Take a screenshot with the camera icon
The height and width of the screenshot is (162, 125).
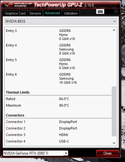click(100, 11)
